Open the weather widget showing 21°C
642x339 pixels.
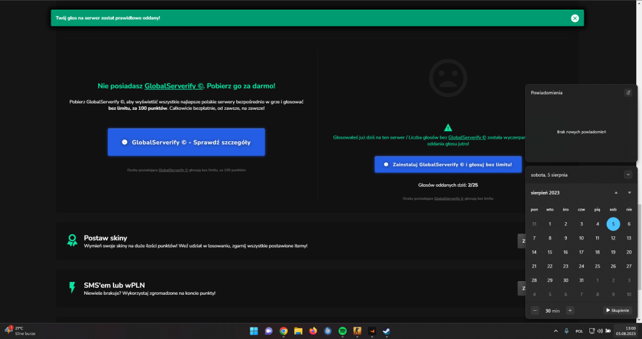(x=20, y=331)
